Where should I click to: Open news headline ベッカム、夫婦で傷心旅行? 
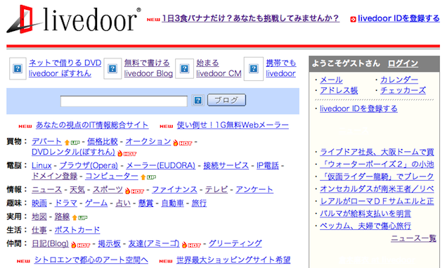tap(365, 226)
